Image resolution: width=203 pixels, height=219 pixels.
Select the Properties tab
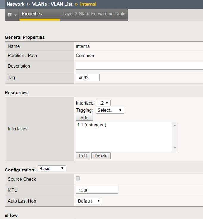32,14
